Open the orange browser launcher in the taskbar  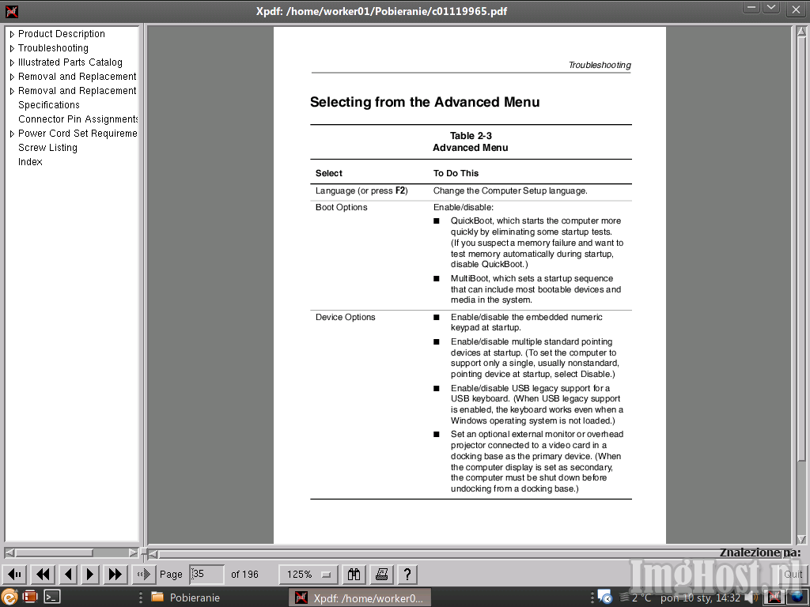coord(9,598)
